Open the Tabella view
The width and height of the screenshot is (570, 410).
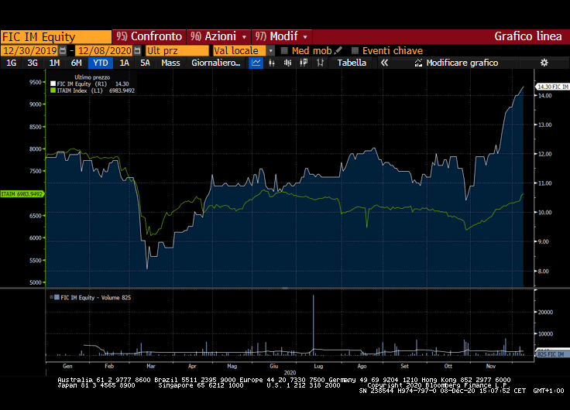click(x=352, y=63)
